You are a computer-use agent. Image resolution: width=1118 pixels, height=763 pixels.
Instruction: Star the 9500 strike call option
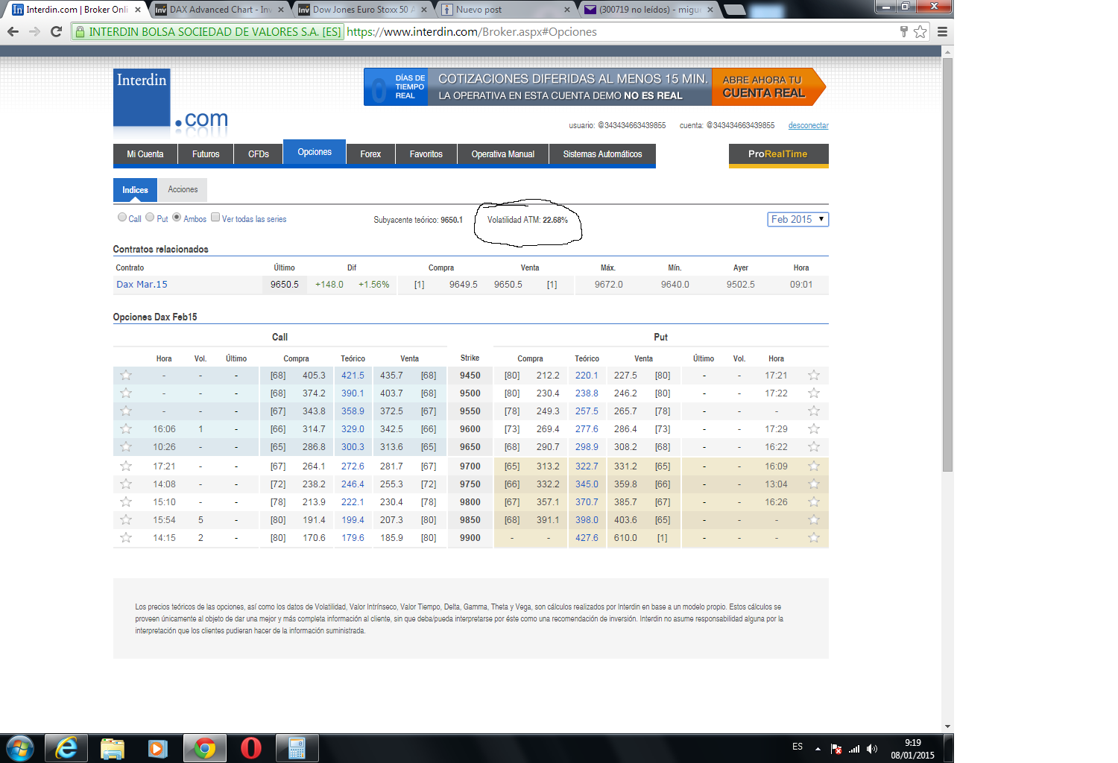(126, 393)
